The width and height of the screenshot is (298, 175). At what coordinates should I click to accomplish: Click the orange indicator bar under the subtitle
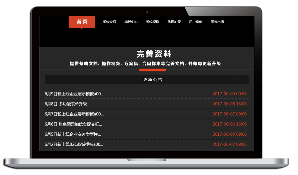153,70
